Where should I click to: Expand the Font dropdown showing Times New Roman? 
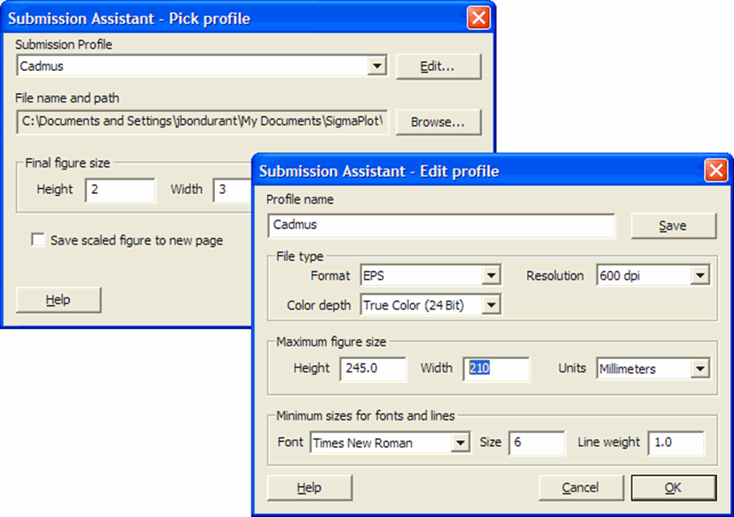click(x=460, y=443)
